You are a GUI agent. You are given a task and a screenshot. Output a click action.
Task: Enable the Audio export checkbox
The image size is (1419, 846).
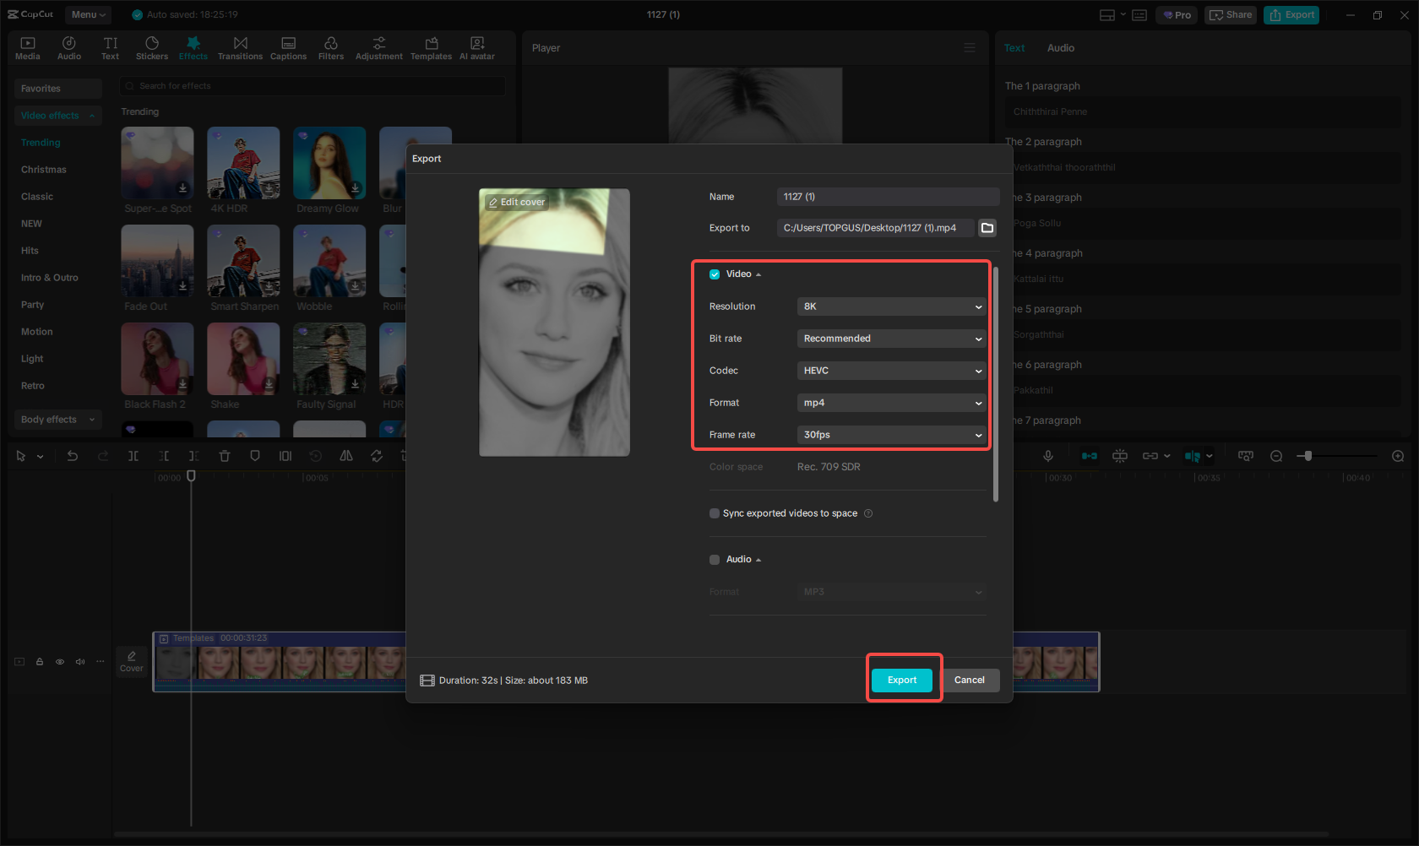coord(714,559)
